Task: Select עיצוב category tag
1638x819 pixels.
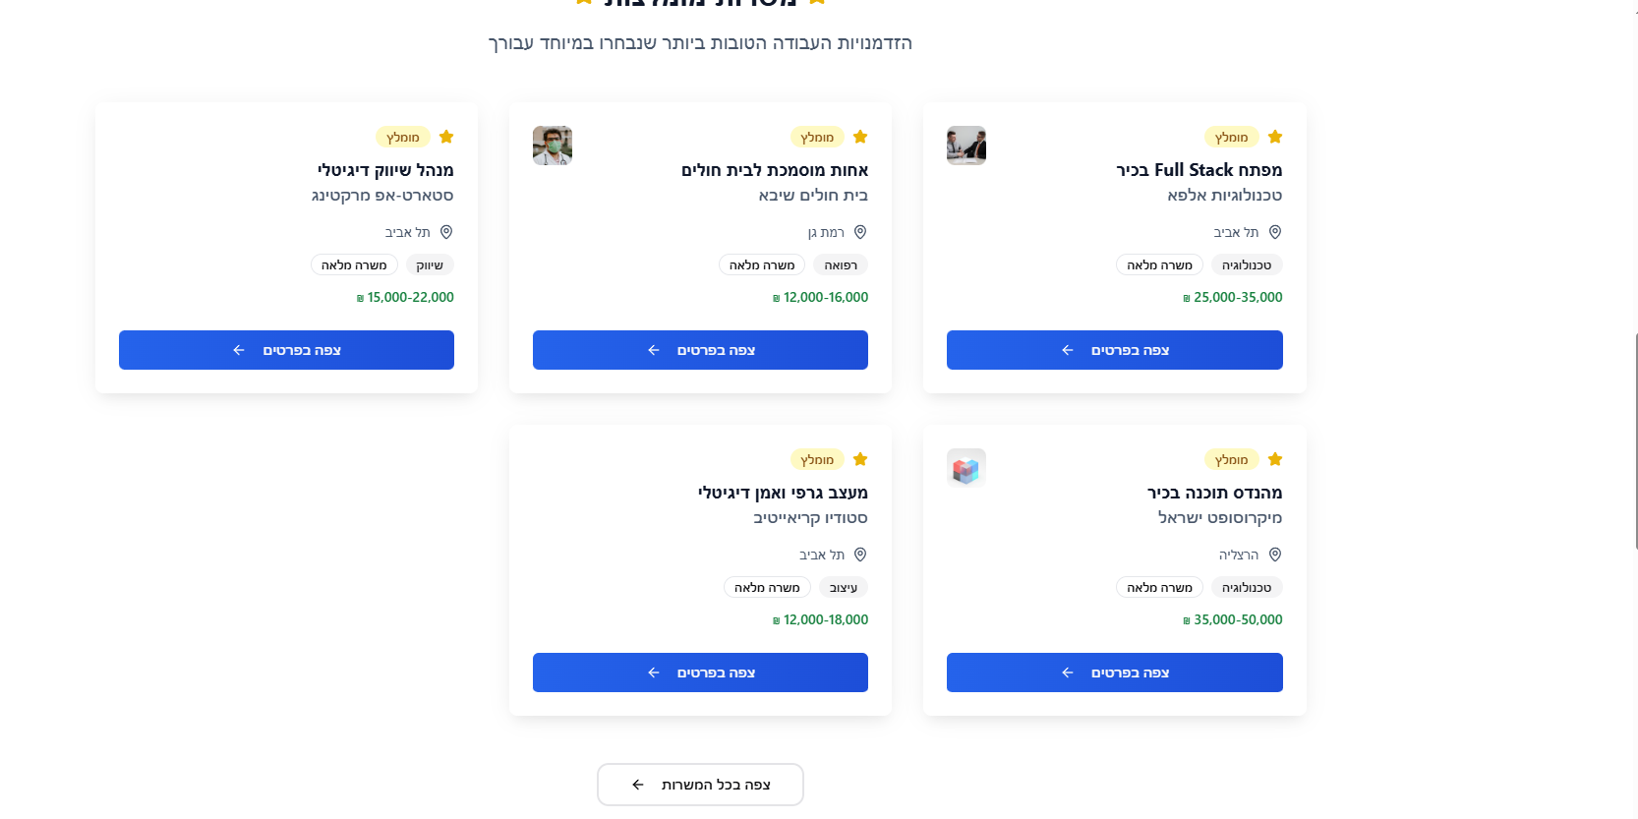Action: (x=844, y=587)
